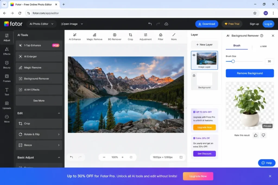The image size is (278, 185).
Task: Select AI Enlarger tool
Action: coord(39,56)
